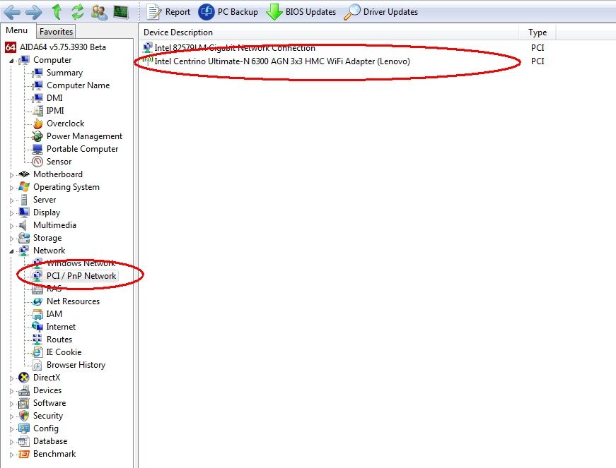The image size is (616, 468).
Task: Expand the Benchmark tree node
Action: [11, 455]
